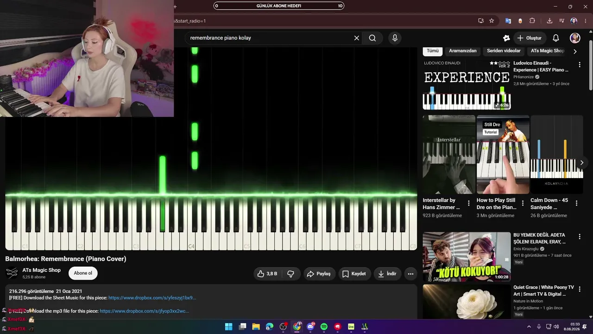593x334 pixels.
Task: Click the İndir download button
Action: [387, 274]
